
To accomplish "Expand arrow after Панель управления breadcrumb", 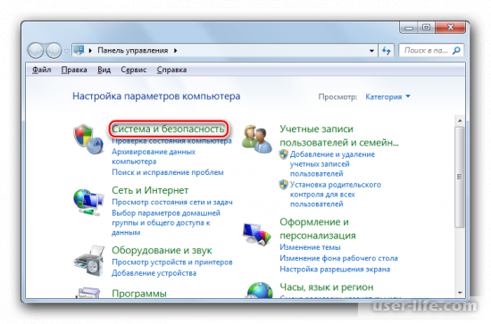I will (175, 50).
